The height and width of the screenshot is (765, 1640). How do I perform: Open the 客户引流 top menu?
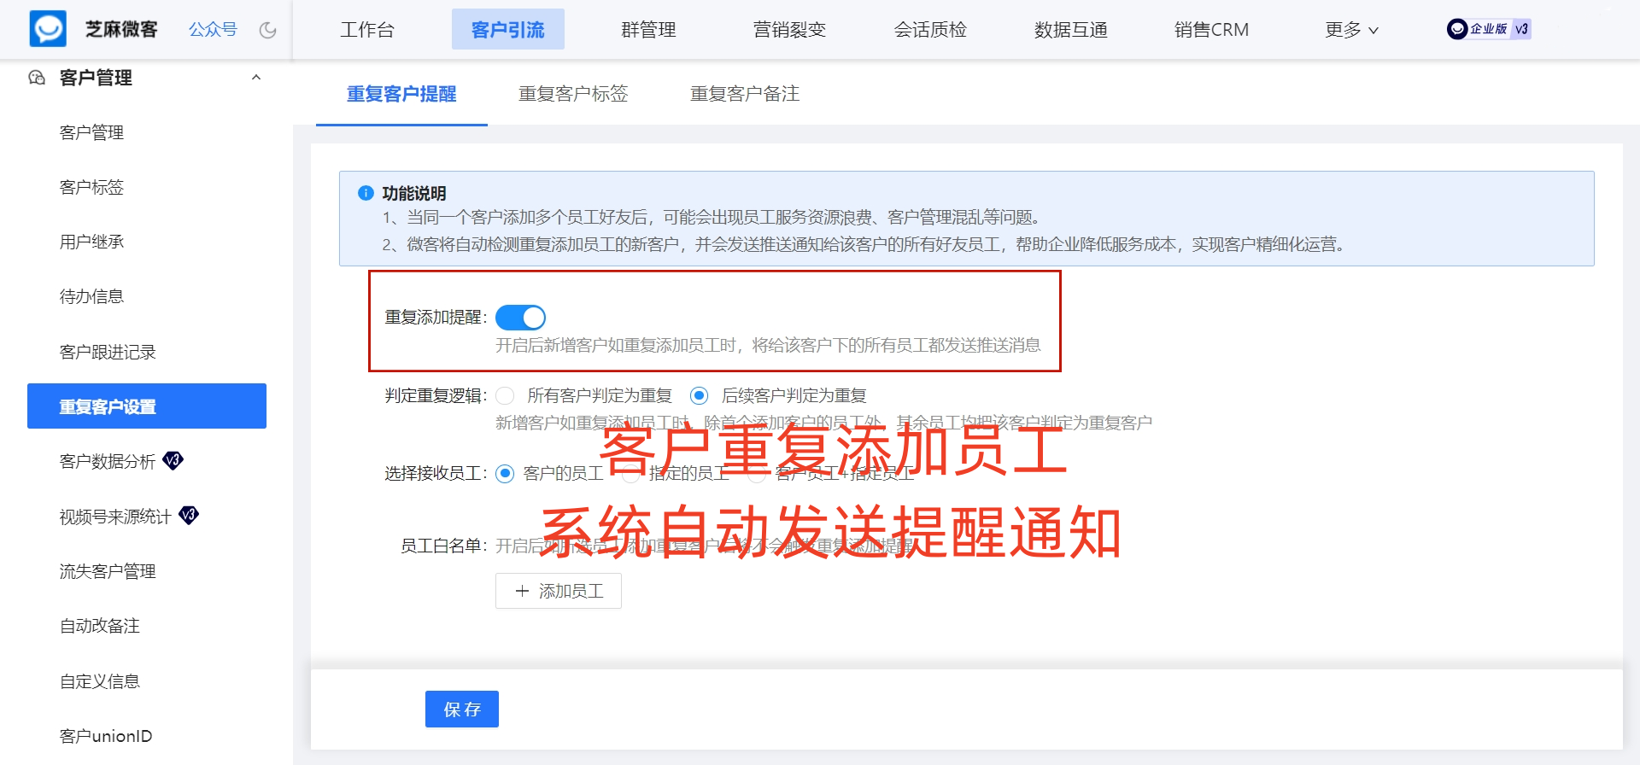coord(508,30)
